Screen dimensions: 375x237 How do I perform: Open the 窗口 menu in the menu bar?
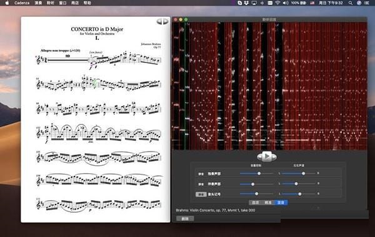[x=62, y=3]
